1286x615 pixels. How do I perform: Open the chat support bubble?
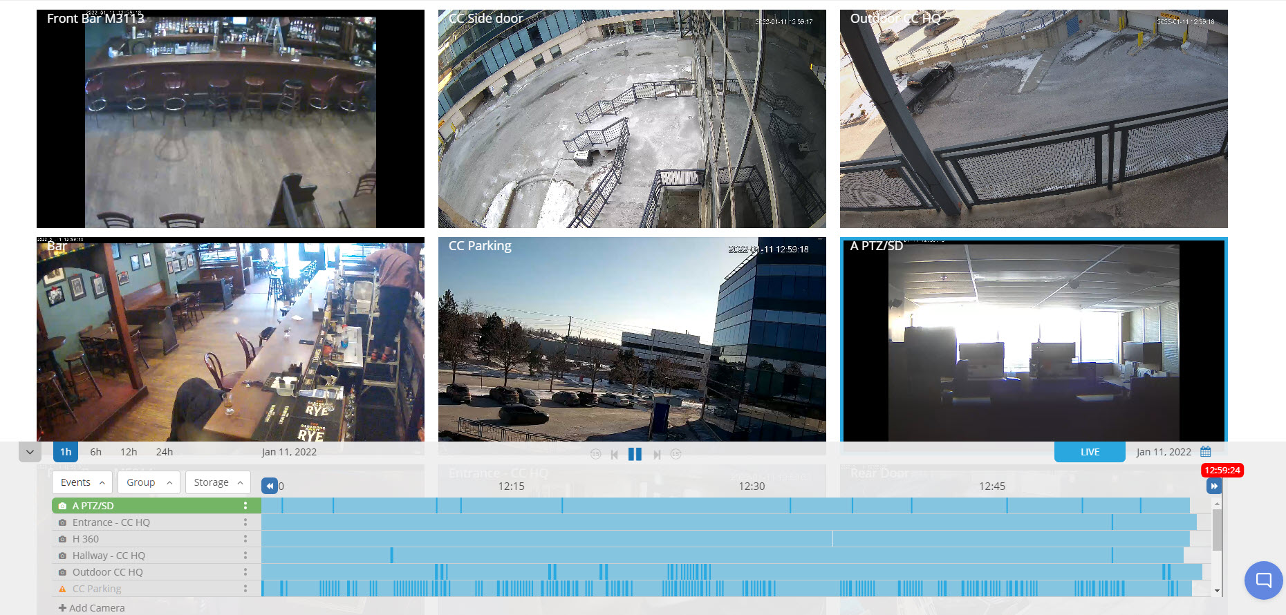point(1263,580)
